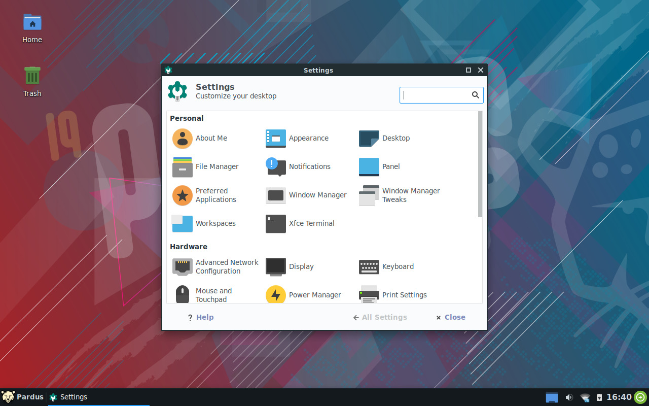Screen dimensions: 649x406
Task: Open Window Manager Tweaks
Action: [x=411, y=195]
